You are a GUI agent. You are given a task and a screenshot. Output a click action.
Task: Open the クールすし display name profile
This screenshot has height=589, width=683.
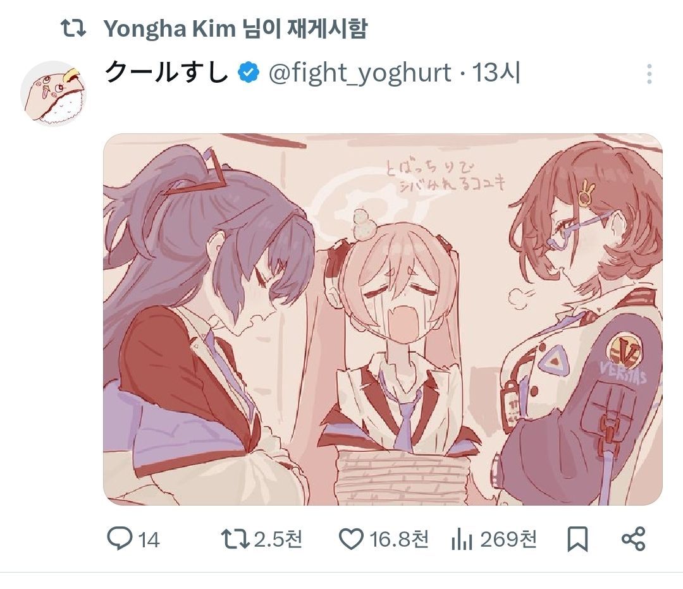coord(167,72)
